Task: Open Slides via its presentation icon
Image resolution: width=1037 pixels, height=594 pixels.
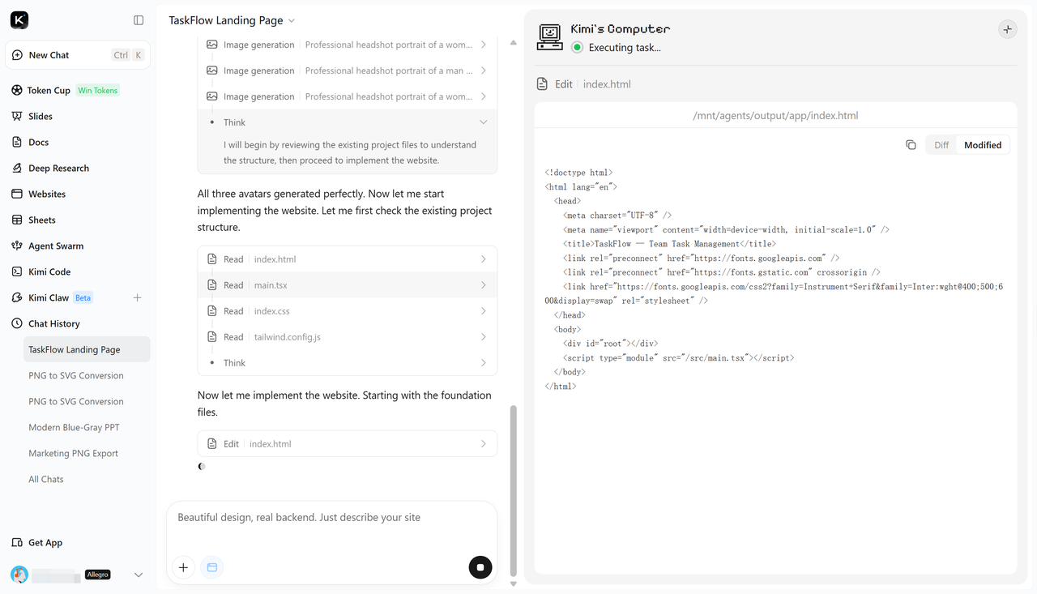Action: (x=17, y=116)
